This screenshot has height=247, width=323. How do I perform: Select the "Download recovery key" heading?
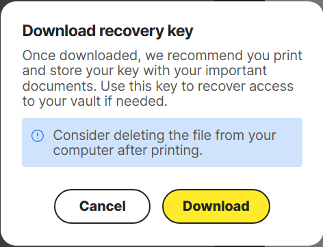(107, 31)
